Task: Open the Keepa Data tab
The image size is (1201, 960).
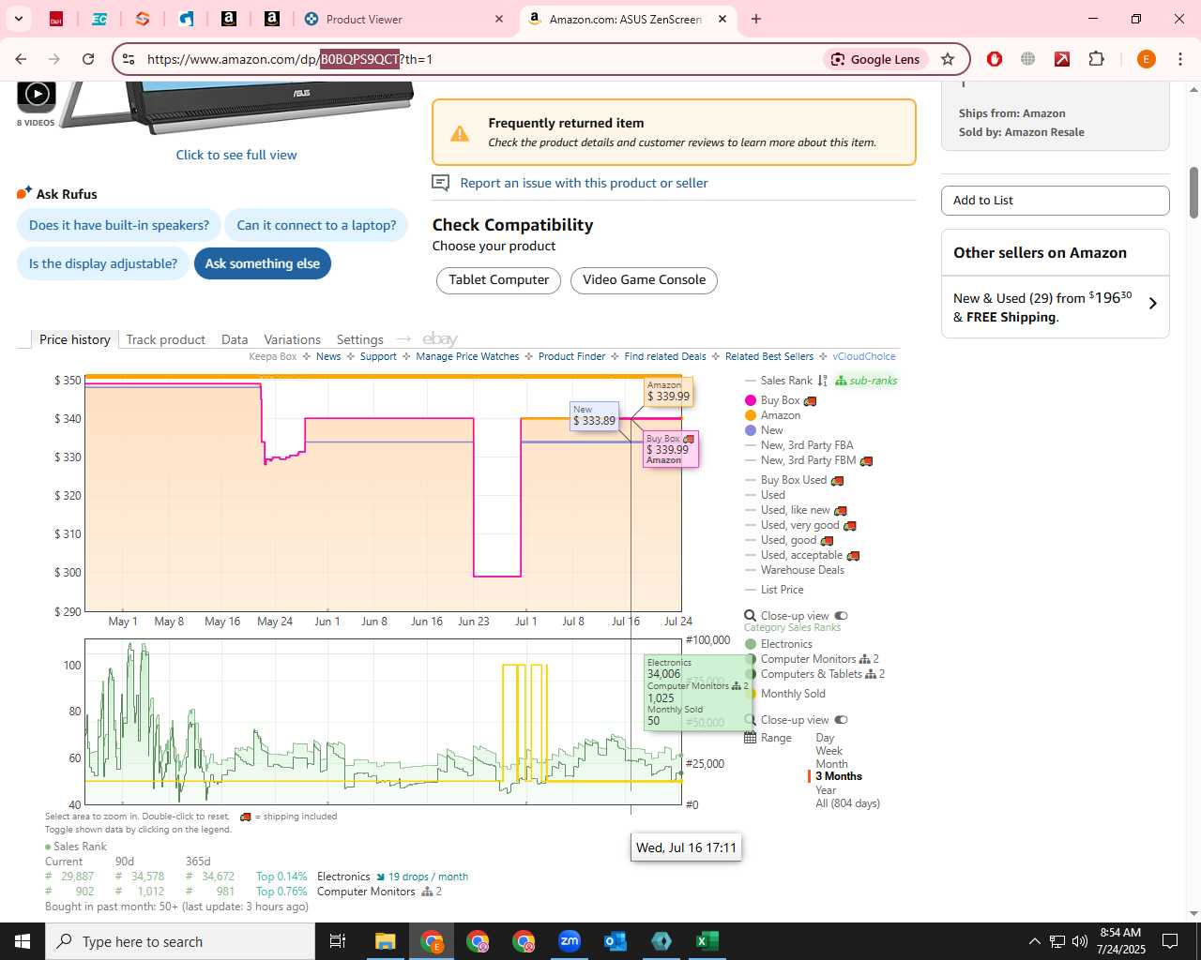Action: 235,339
